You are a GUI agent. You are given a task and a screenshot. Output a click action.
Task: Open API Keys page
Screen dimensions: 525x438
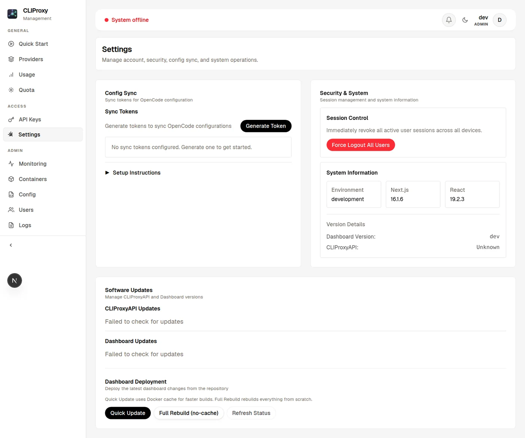pos(43,120)
